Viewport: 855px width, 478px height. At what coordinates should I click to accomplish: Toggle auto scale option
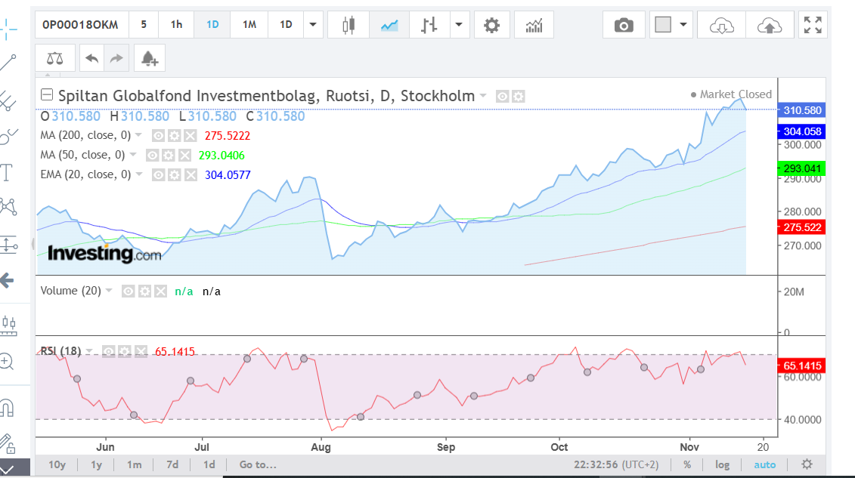[x=764, y=464]
